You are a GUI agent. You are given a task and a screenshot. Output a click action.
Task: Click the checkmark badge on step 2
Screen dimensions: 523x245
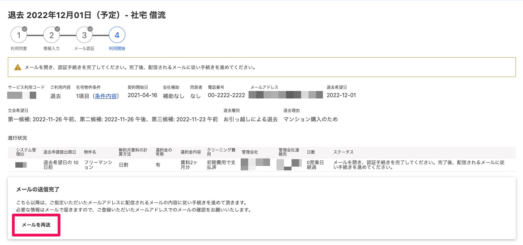click(x=58, y=29)
